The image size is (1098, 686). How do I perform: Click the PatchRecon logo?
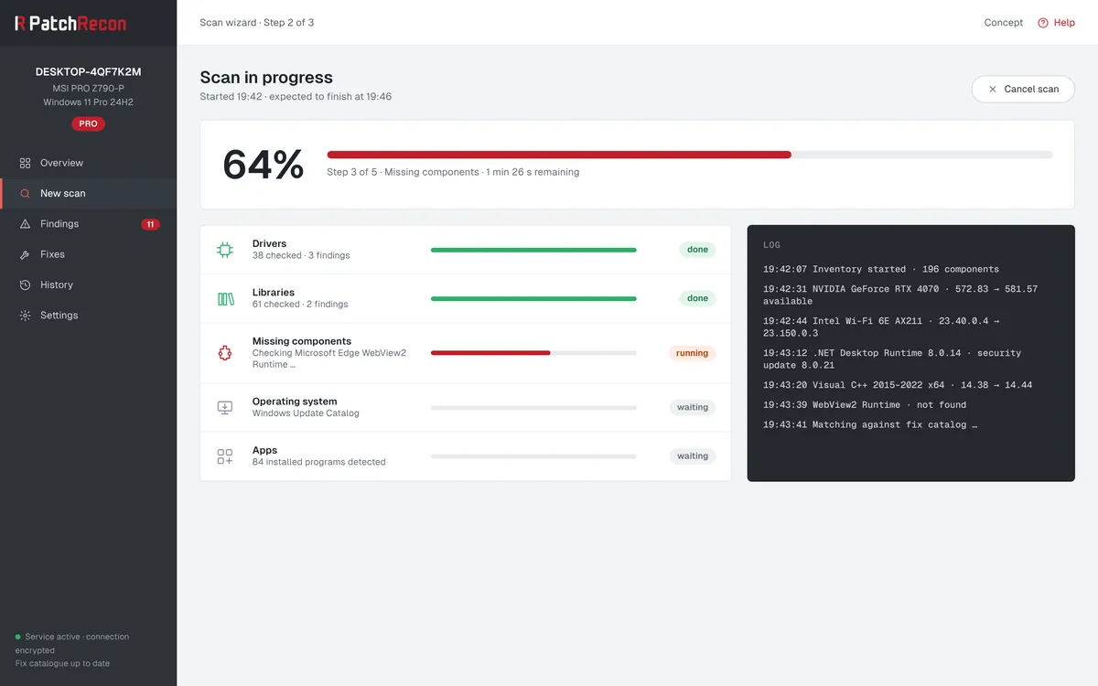coord(70,23)
